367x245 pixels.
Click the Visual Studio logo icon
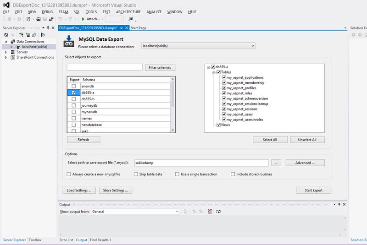tap(6, 5)
